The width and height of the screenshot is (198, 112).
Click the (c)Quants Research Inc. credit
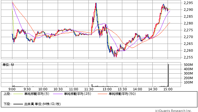click(173, 111)
